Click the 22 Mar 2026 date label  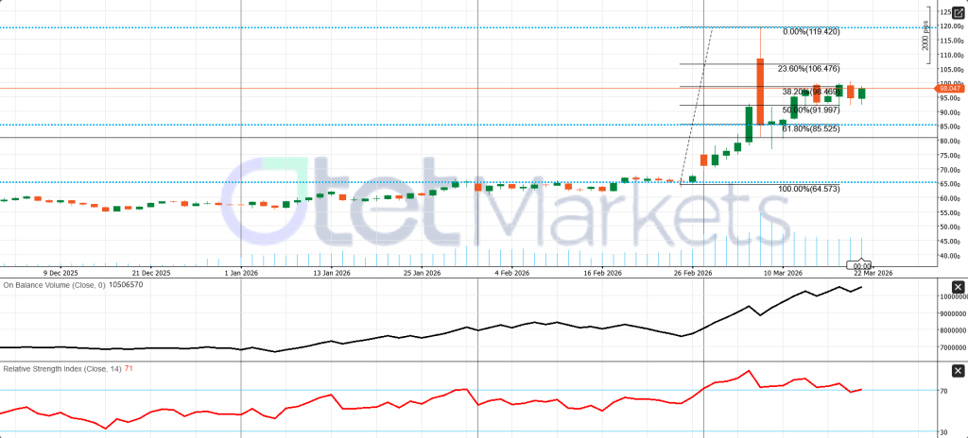pyautogui.click(x=873, y=273)
